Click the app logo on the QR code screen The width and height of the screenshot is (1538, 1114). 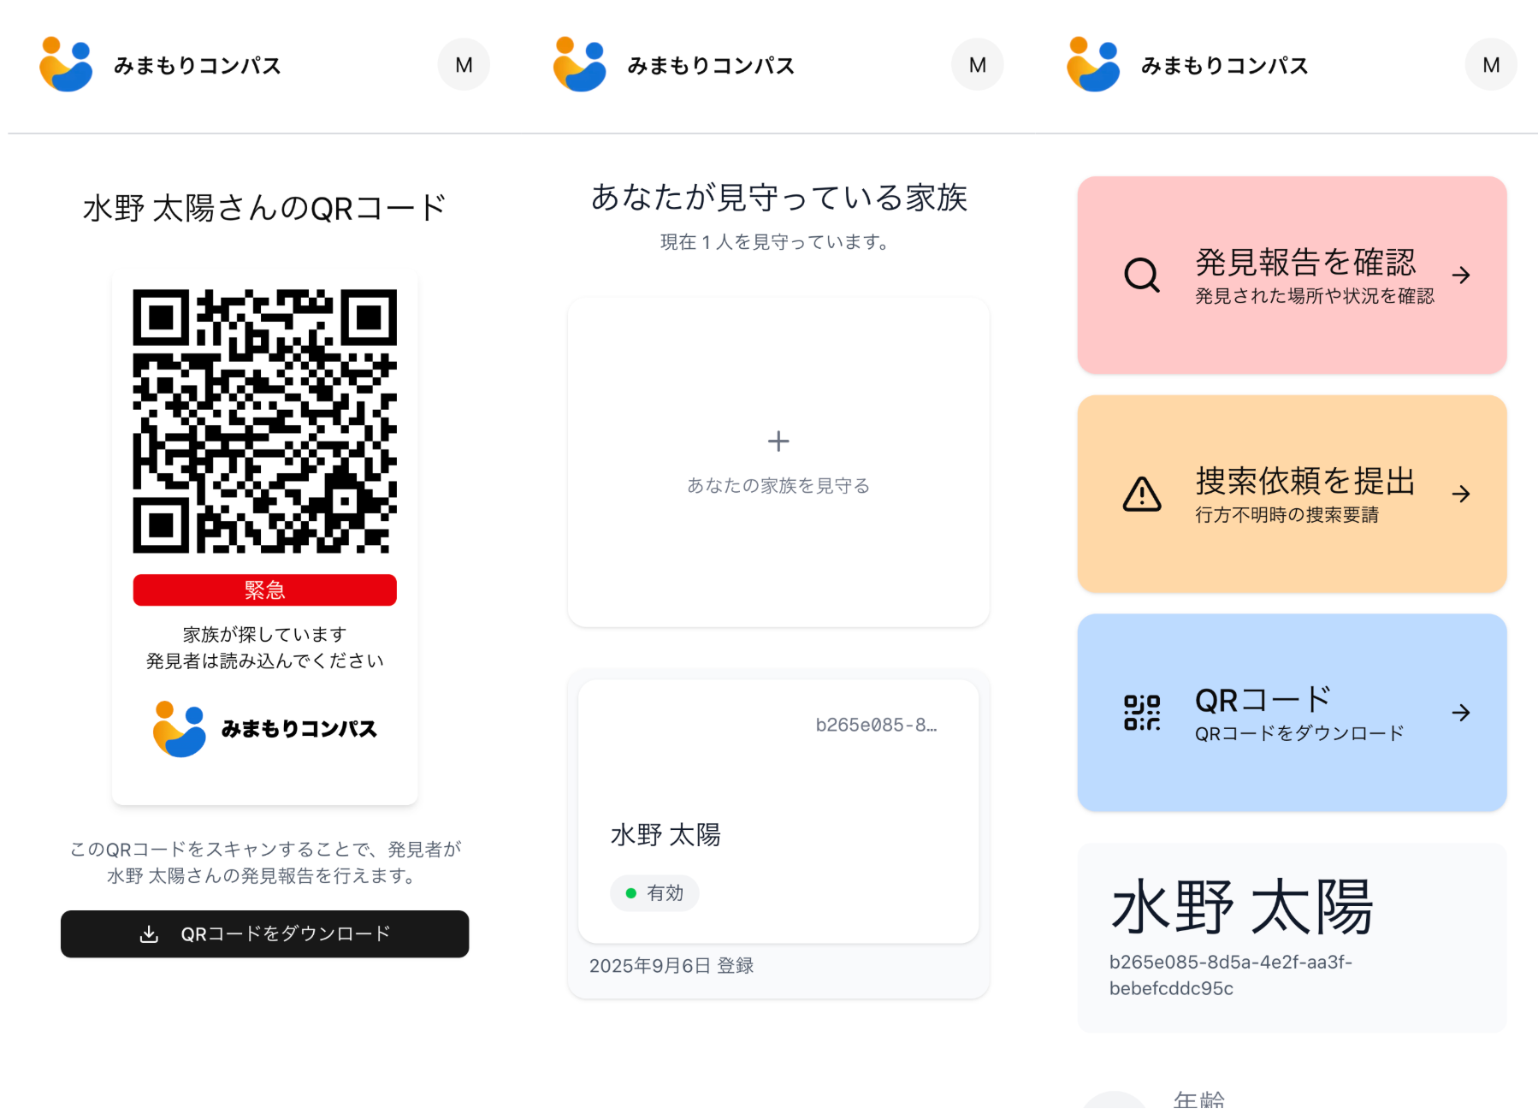click(66, 64)
